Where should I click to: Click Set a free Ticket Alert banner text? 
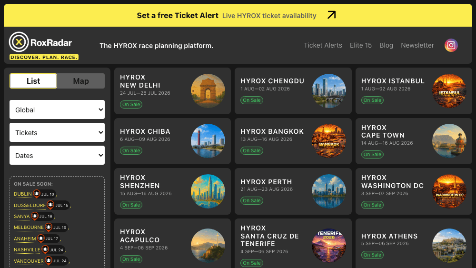pyautogui.click(x=177, y=16)
